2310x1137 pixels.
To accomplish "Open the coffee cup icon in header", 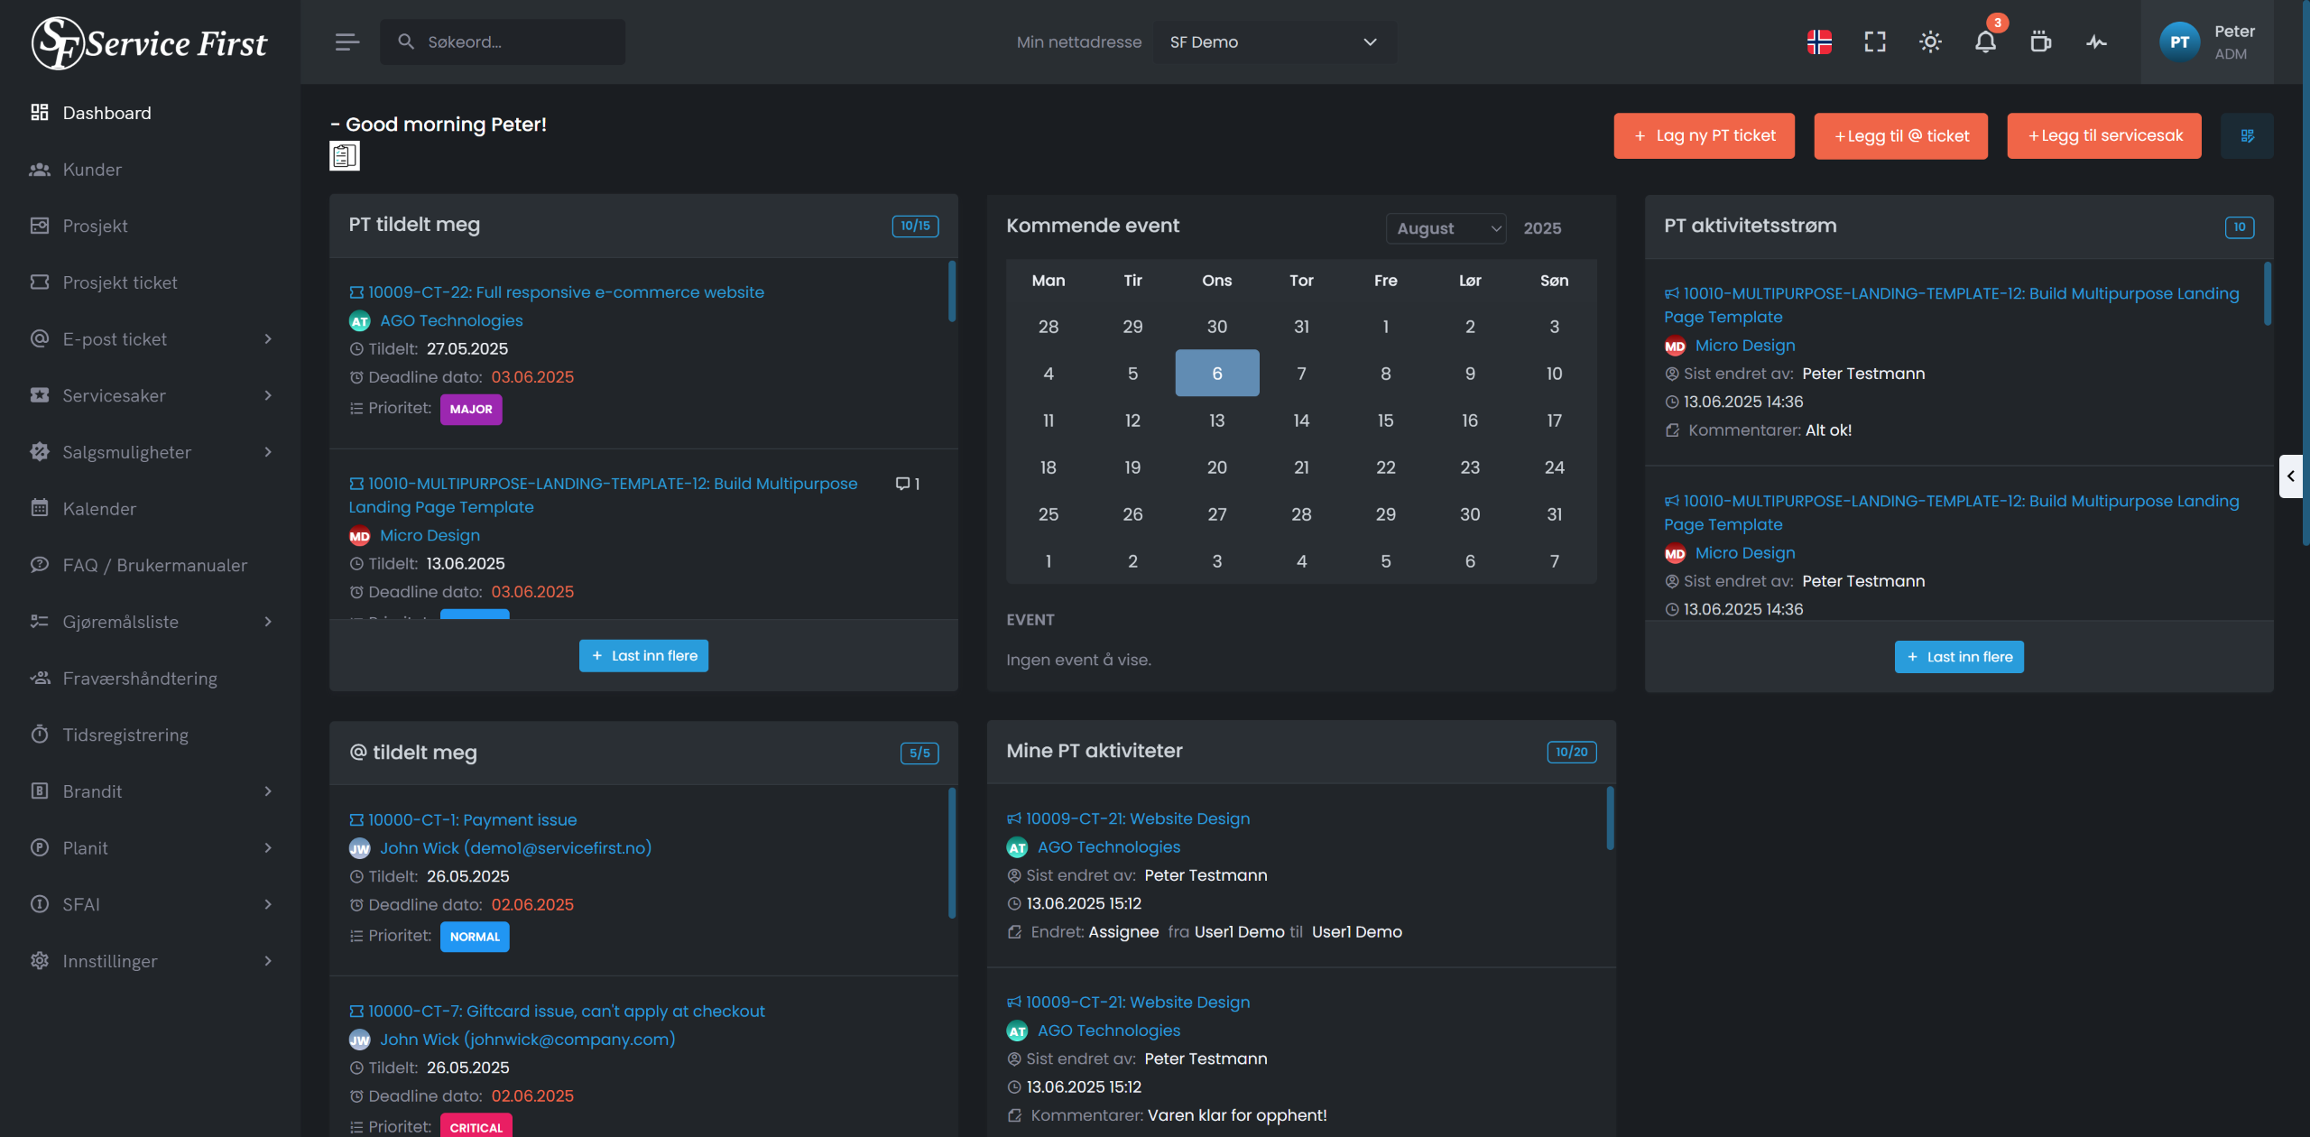I will tap(2040, 42).
